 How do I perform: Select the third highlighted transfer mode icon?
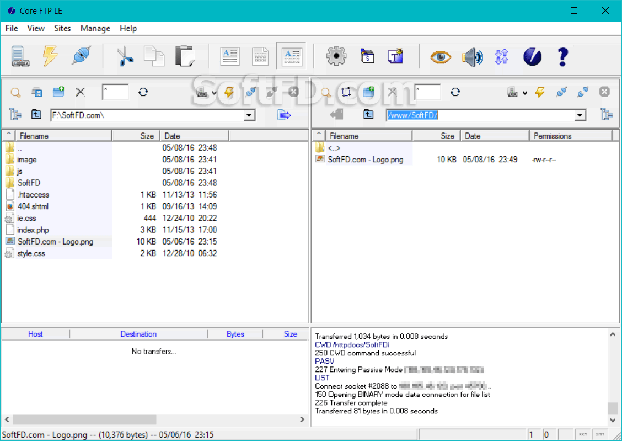291,56
